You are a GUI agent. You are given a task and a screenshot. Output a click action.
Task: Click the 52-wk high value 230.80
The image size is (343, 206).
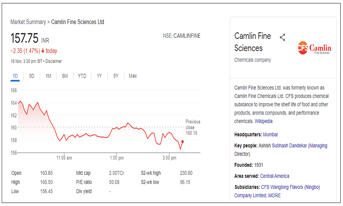coord(186,173)
